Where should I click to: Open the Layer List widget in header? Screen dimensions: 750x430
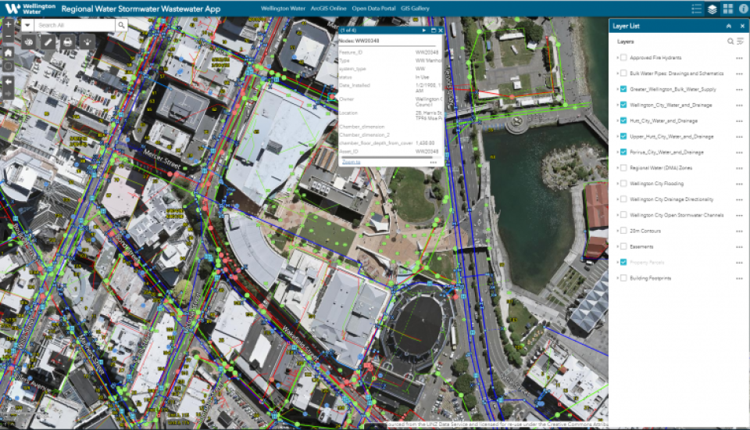(712, 9)
